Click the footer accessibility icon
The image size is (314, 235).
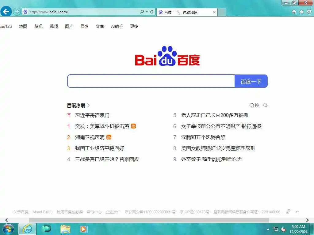[x=288, y=212]
